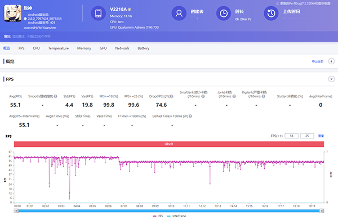The width and height of the screenshot is (338, 220).
Task: Click the reset link beside FPS thresholds
Action: [x=321, y=136]
